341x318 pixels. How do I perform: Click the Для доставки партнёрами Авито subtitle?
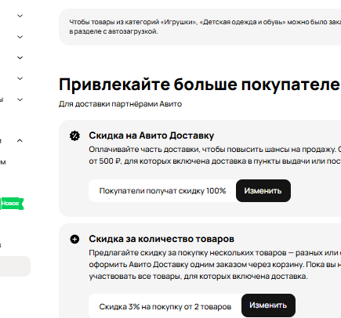pyautogui.click(x=120, y=104)
